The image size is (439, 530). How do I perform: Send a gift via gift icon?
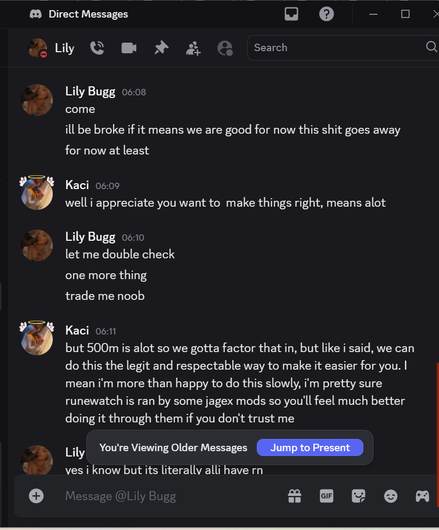click(295, 496)
